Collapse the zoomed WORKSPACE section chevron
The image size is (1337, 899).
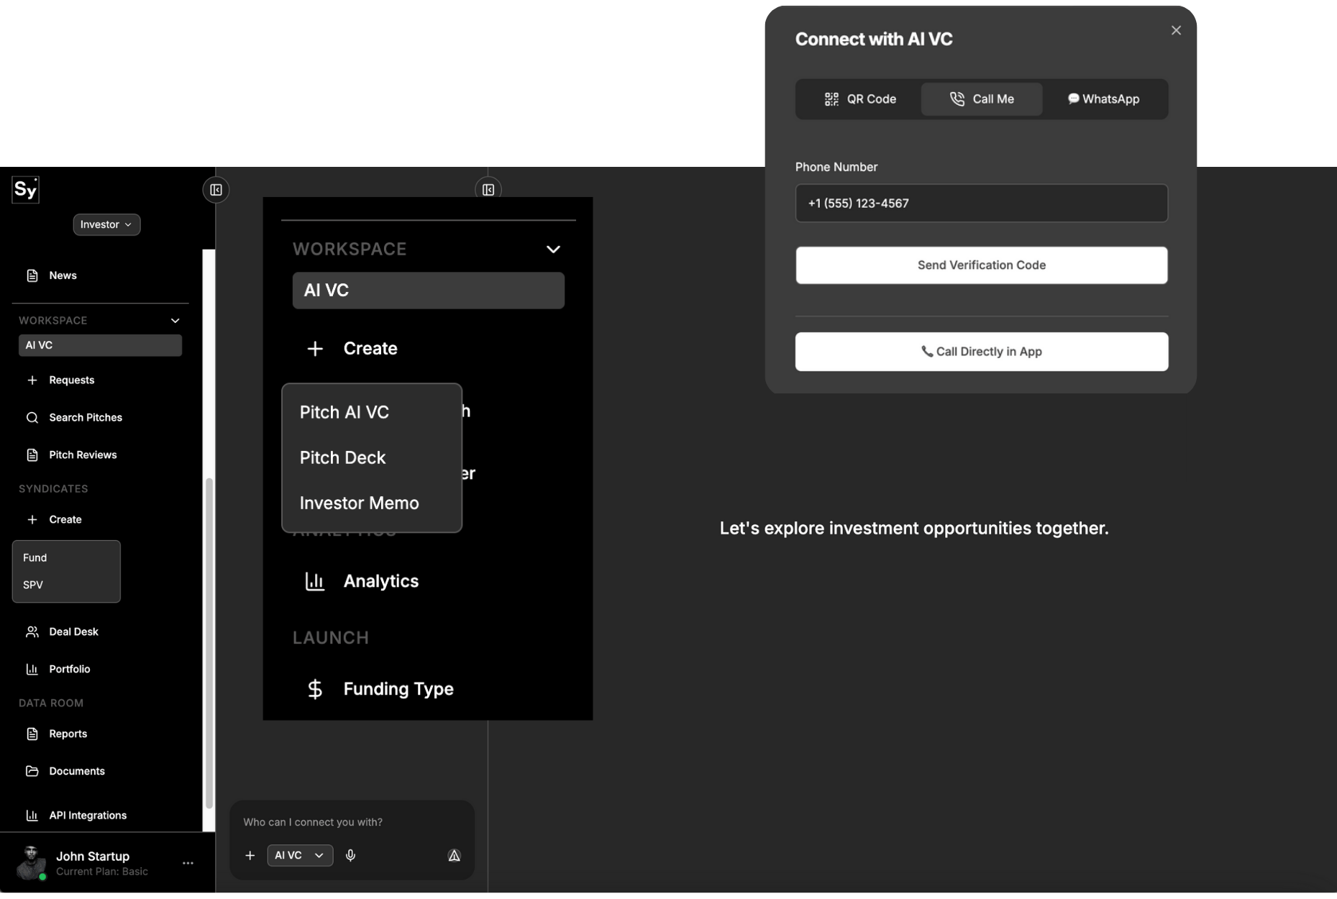(x=553, y=250)
